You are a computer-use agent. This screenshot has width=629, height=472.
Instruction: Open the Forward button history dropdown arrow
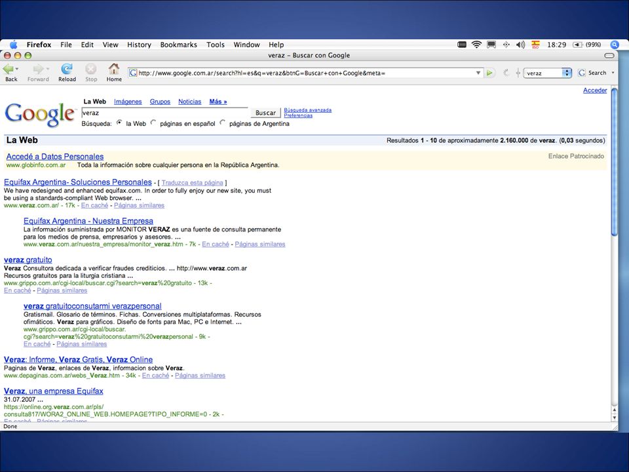(47, 69)
